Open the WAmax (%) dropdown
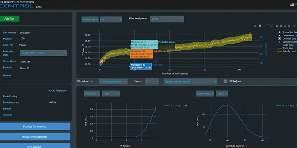The image size is (297, 148). pyautogui.click(x=90, y=20)
